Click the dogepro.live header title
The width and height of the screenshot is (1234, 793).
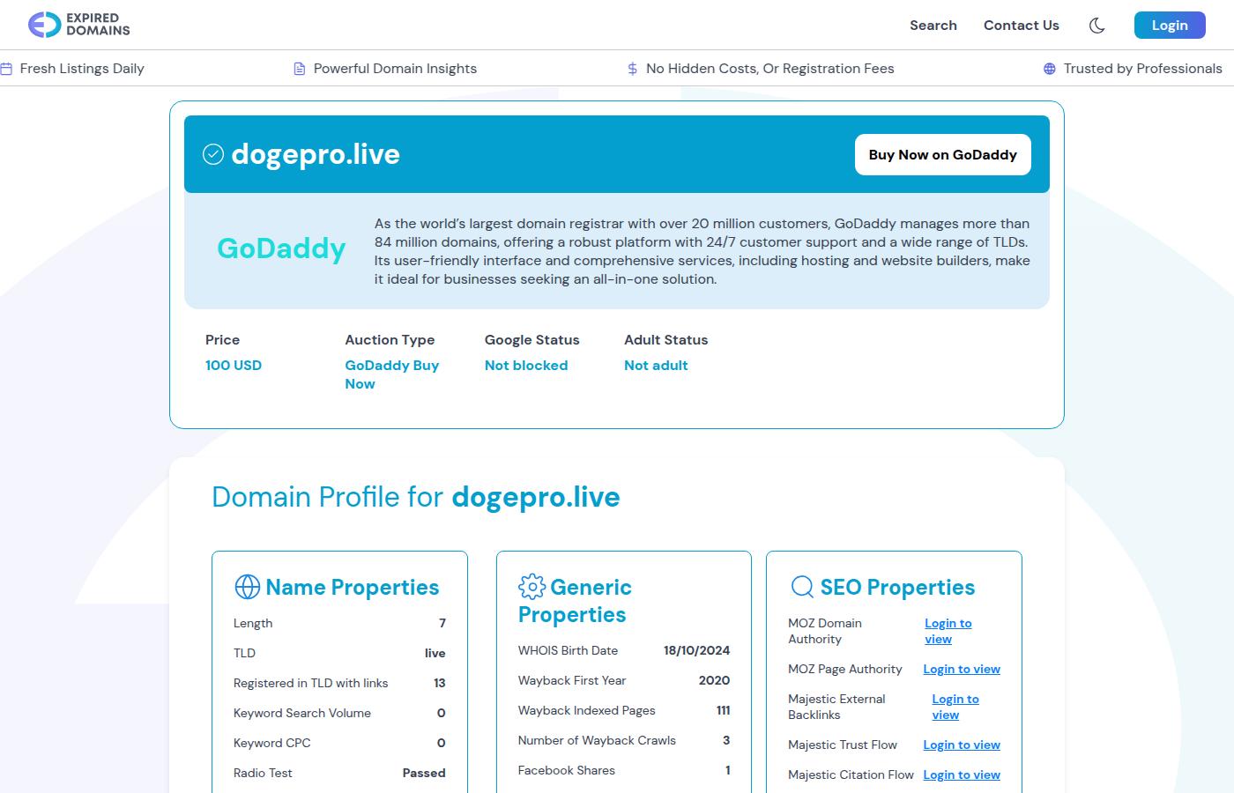pyautogui.click(x=316, y=154)
